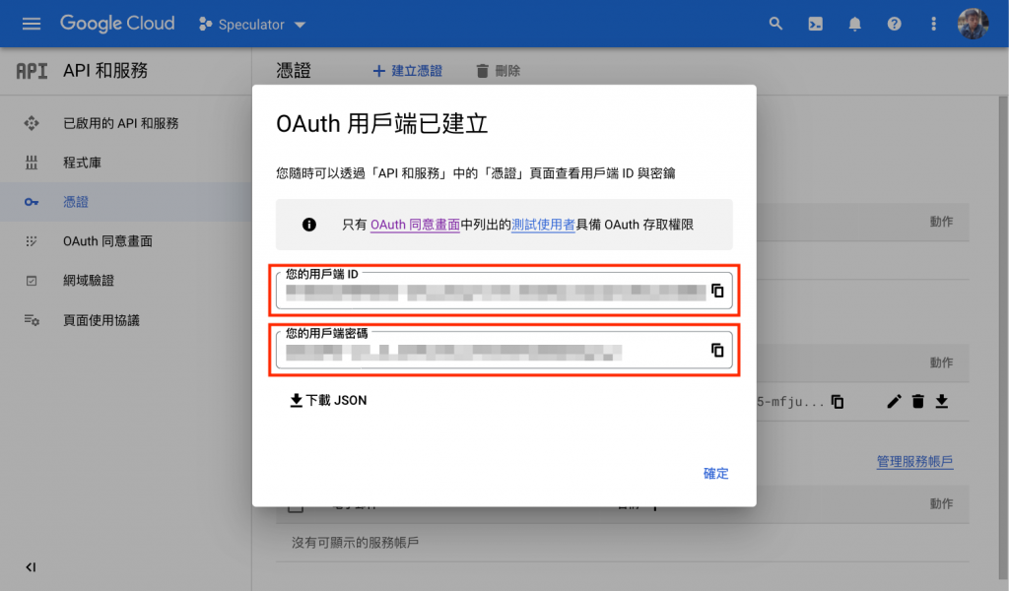Open the 管理服務帳戶 link
This screenshot has width=1009, height=591.
click(x=914, y=461)
